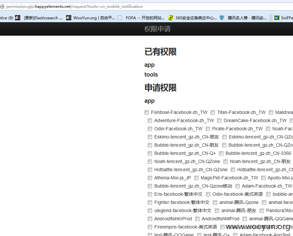Click the Tencent shield bookmark icon

222,18
